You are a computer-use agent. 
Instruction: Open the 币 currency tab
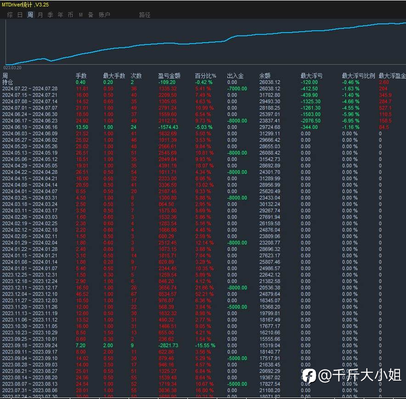pos(70,15)
